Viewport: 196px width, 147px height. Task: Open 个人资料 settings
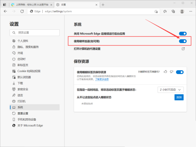pos(34,41)
